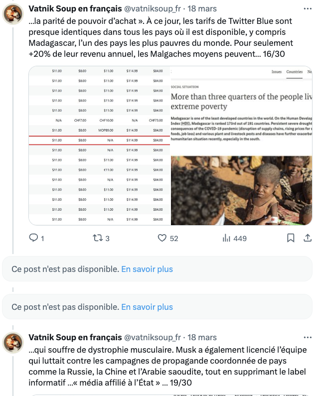
Task: Select the 'Countries' tab in article image
Action: click(x=294, y=72)
